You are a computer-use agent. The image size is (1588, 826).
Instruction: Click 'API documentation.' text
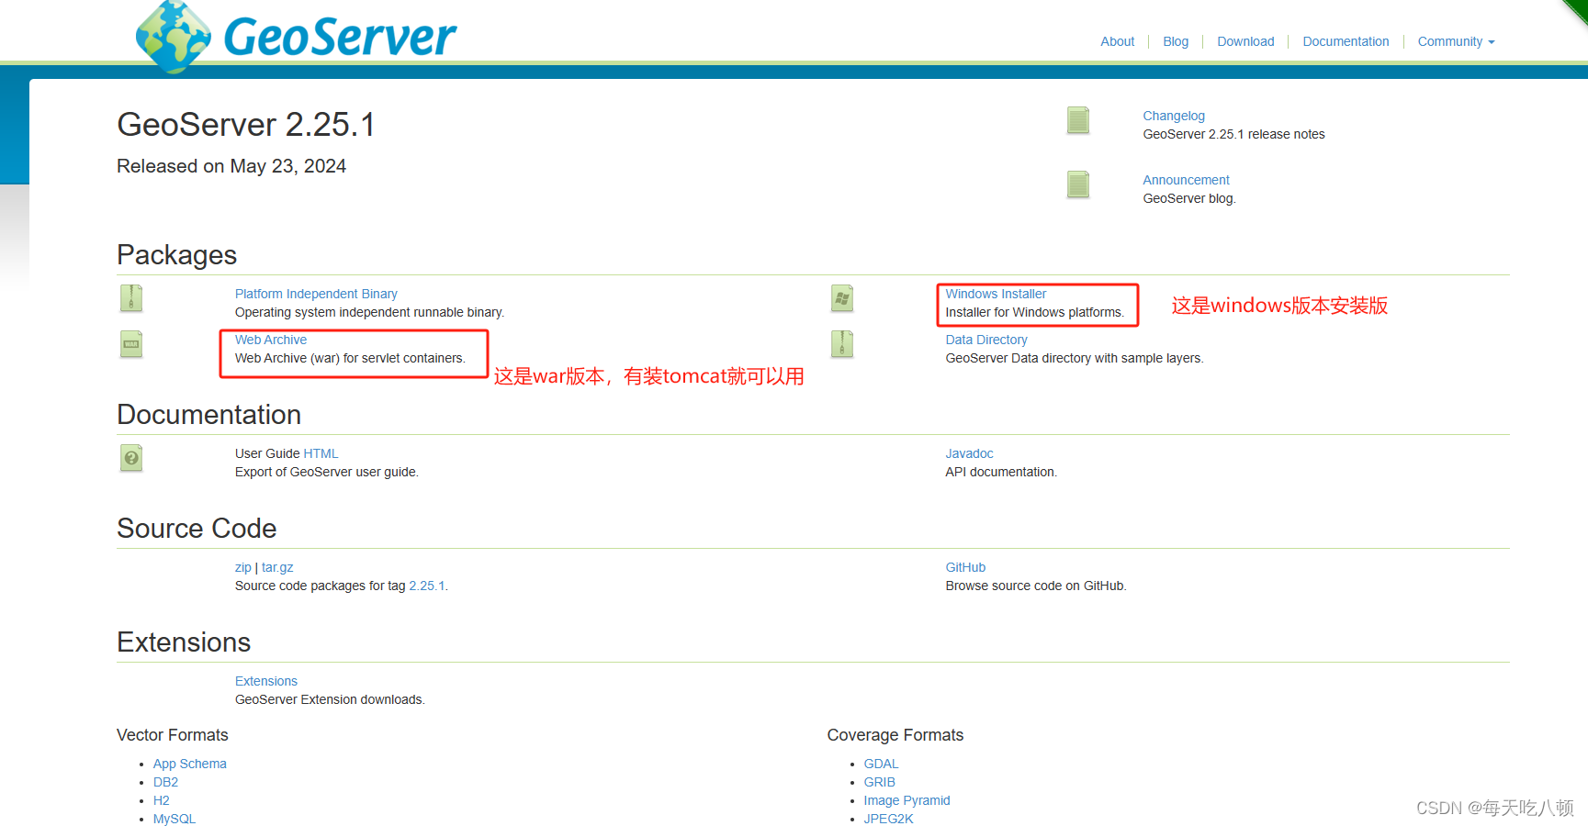pyautogui.click(x=1001, y=472)
